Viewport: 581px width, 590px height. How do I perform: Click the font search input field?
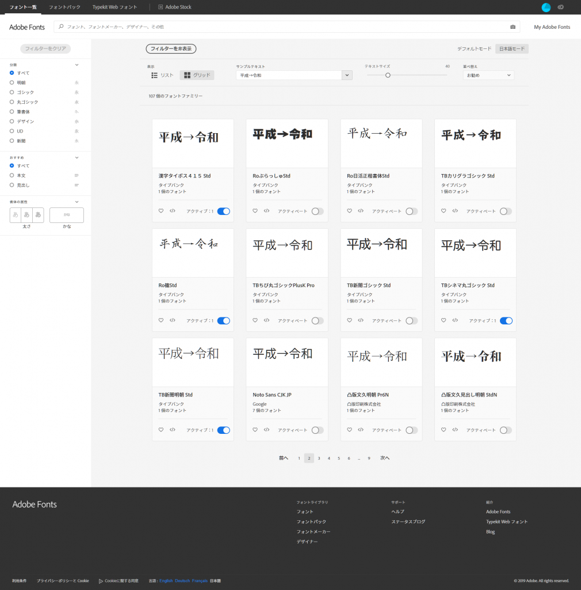(x=287, y=27)
